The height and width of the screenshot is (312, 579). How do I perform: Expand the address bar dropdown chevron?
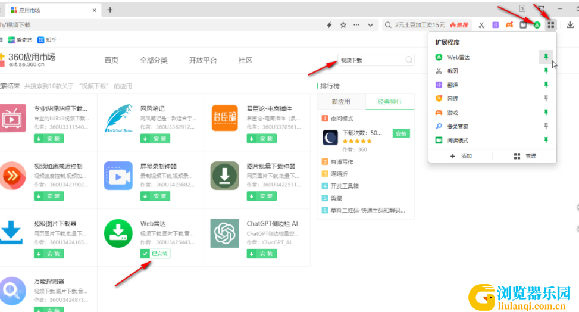click(370, 25)
